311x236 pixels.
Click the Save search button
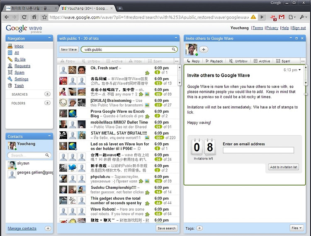point(167,228)
